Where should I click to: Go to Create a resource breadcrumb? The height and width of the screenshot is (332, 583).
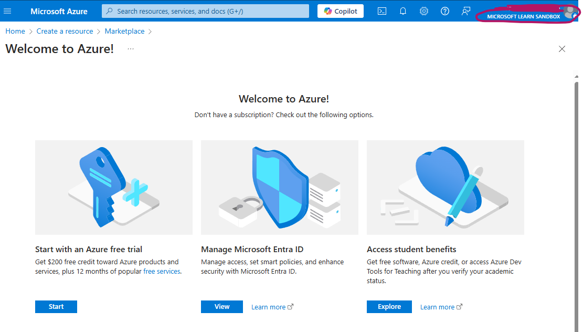[x=65, y=32]
